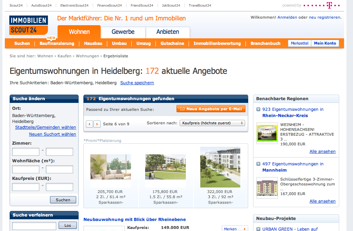
Task: Click Stadtteile/Gemeinden wählen link
Action: point(46,127)
